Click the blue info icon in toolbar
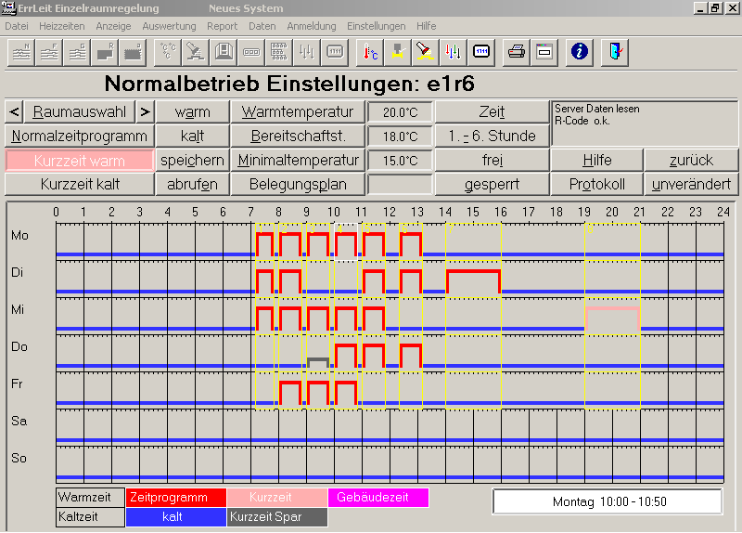The width and height of the screenshot is (742, 533). pos(580,51)
